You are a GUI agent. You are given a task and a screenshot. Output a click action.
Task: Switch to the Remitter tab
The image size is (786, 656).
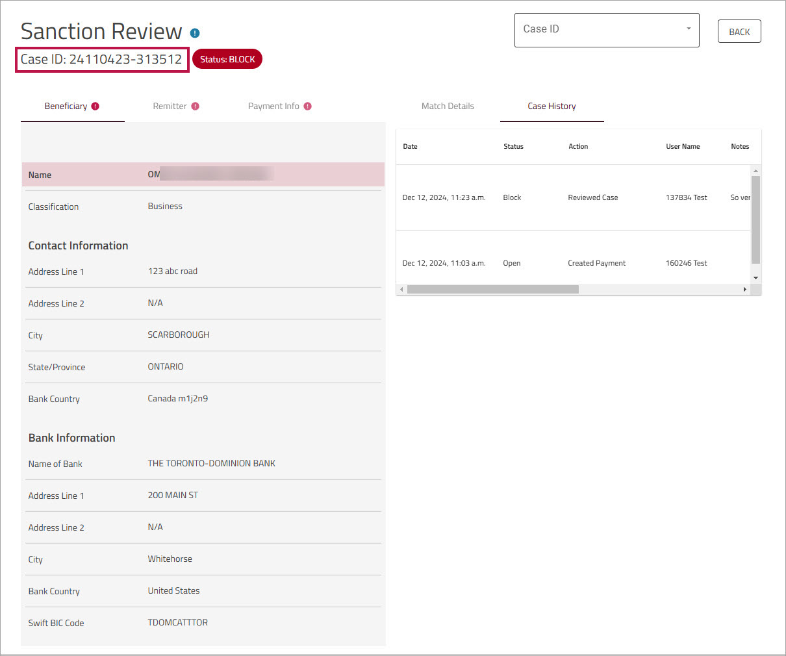170,107
